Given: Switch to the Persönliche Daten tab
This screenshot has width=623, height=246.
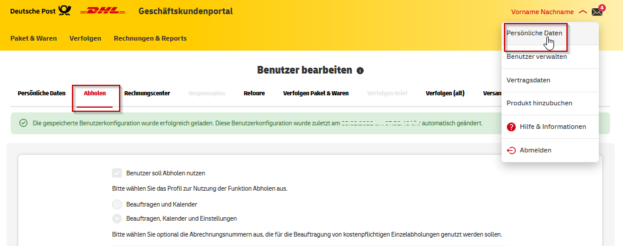Looking at the screenshot, I should [42, 94].
